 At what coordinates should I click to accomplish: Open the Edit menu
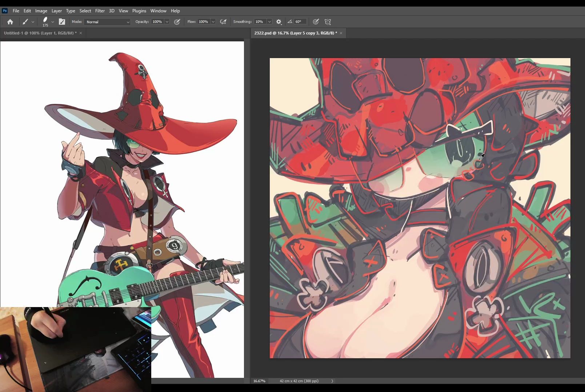point(27,11)
